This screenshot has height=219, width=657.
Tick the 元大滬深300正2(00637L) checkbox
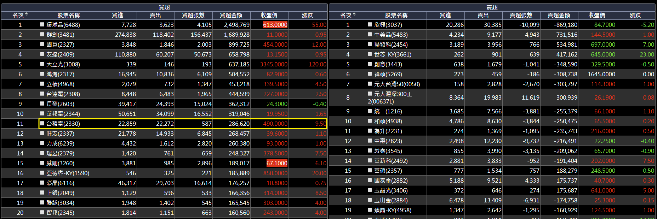point(370,94)
